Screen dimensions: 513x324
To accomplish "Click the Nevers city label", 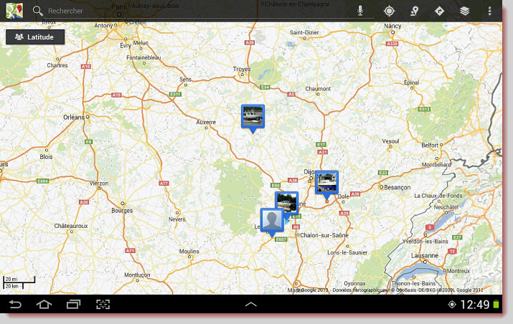I will point(177,219).
